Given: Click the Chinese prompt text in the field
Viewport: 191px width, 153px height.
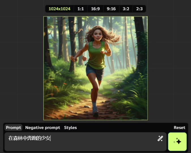Looking at the screenshot, I should coord(29,138).
